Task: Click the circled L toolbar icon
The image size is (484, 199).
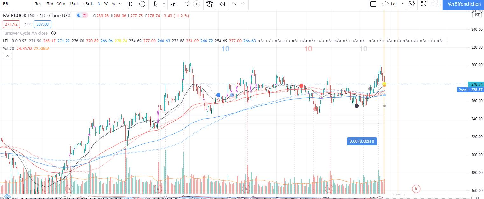Action: [197, 4]
